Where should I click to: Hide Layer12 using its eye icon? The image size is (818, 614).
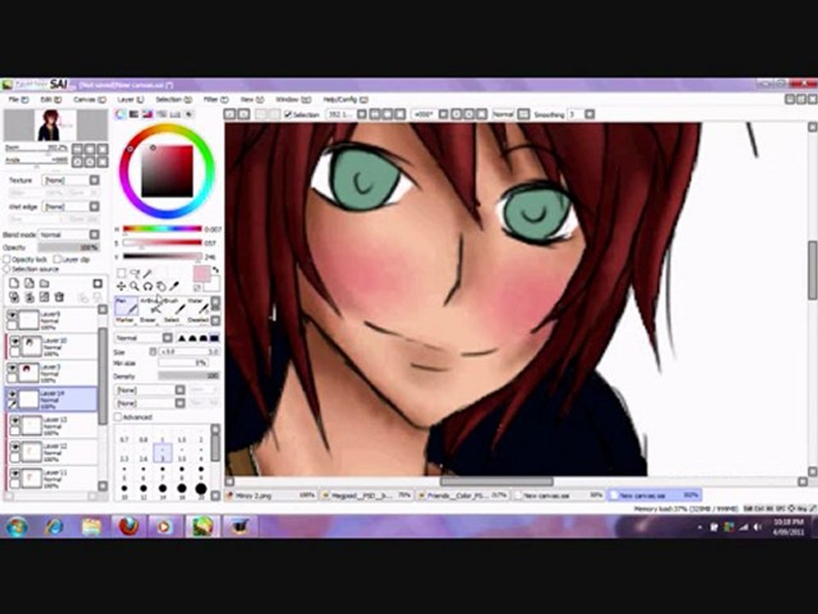click(x=14, y=447)
